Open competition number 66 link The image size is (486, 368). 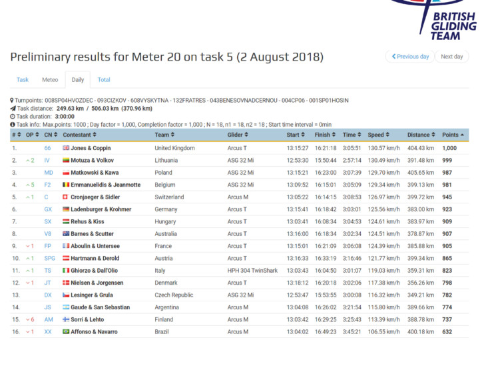tap(47, 148)
